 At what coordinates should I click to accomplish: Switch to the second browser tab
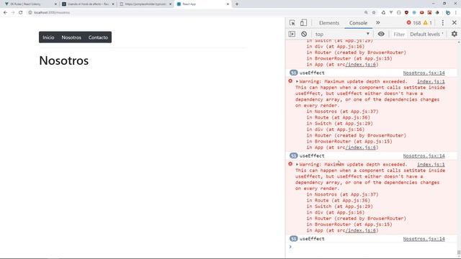(x=88, y=4)
